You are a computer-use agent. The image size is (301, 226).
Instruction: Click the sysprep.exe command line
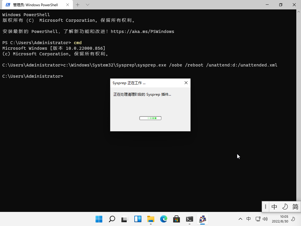point(170,65)
